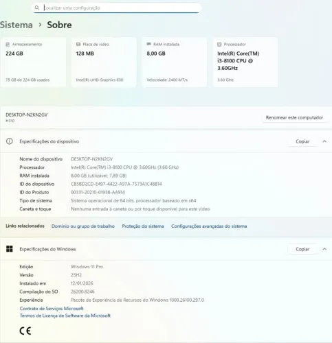Screen dimensions: 332x343
Task: Focus the 'Localizar uma configuração' search field
Action: 117,8
